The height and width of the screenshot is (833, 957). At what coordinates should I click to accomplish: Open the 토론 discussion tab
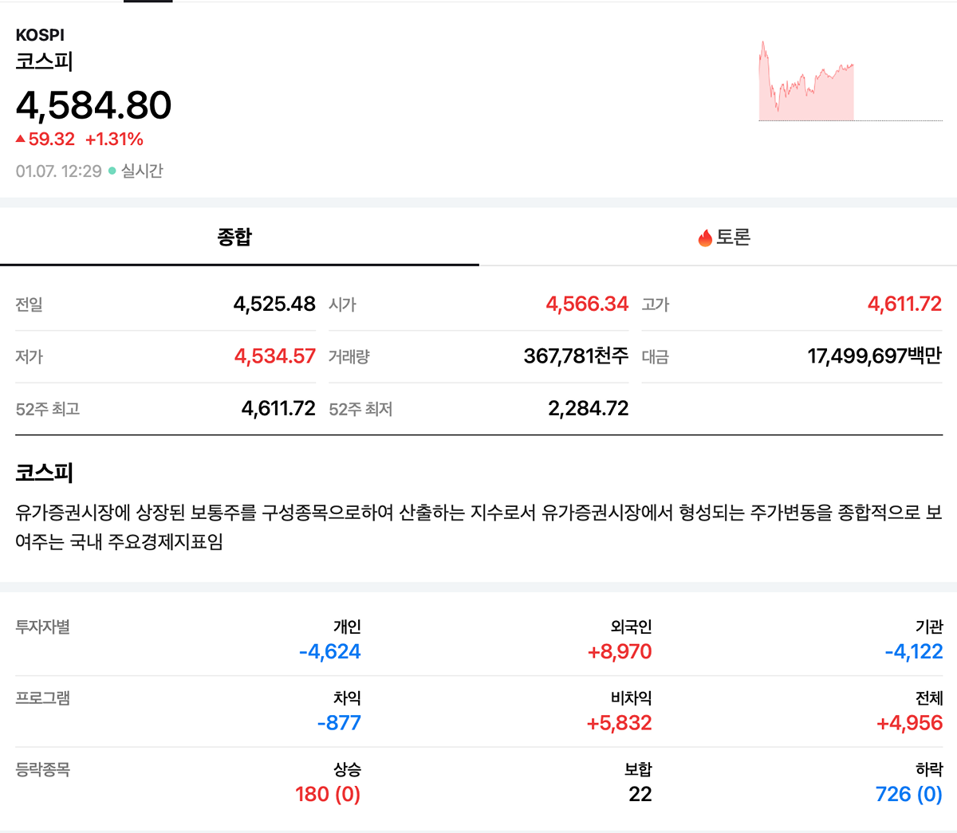(x=724, y=238)
